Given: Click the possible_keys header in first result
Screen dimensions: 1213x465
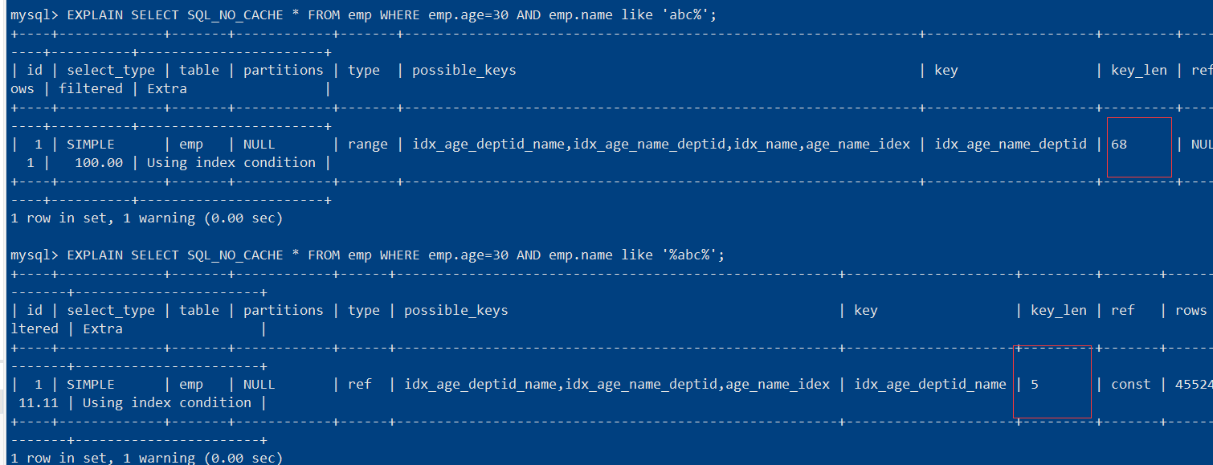Looking at the screenshot, I should point(464,71).
